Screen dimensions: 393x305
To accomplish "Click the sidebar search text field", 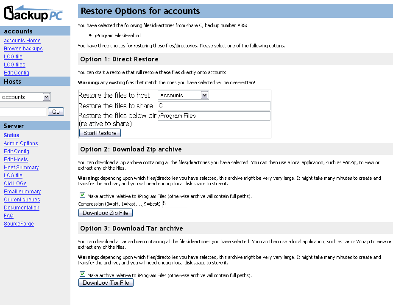I will tap(23, 112).
